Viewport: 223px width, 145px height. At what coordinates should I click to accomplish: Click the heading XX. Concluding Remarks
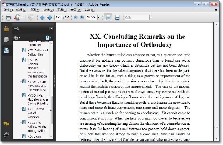point(138,41)
